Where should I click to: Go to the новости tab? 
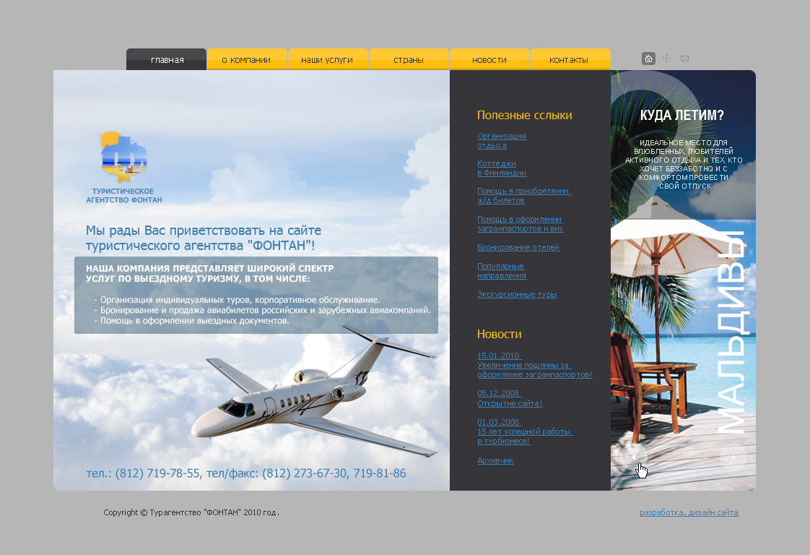click(489, 59)
